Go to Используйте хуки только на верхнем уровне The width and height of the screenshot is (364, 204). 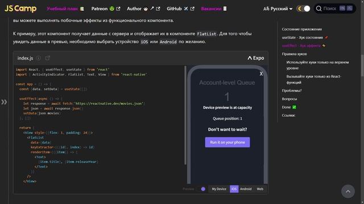(x=317, y=65)
